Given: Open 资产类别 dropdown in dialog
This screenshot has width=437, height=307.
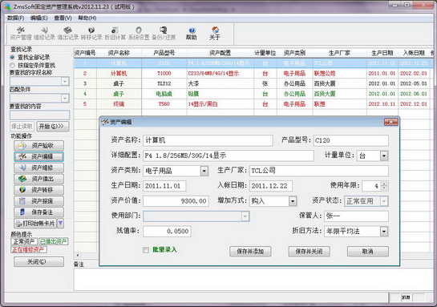Looking at the screenshot, I should (x=204, y=171).
